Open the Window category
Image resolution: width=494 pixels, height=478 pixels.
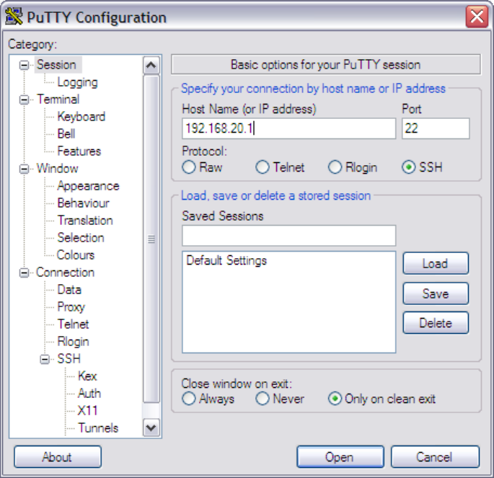[x=58, y=169]
